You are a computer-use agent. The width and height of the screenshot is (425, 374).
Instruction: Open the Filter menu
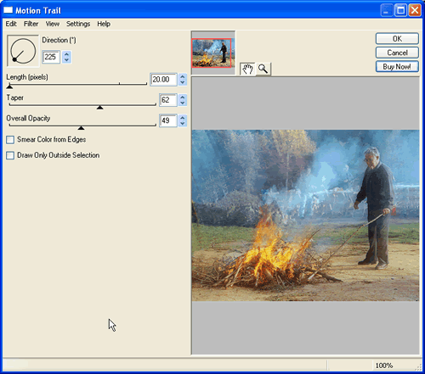click(31, 24)
